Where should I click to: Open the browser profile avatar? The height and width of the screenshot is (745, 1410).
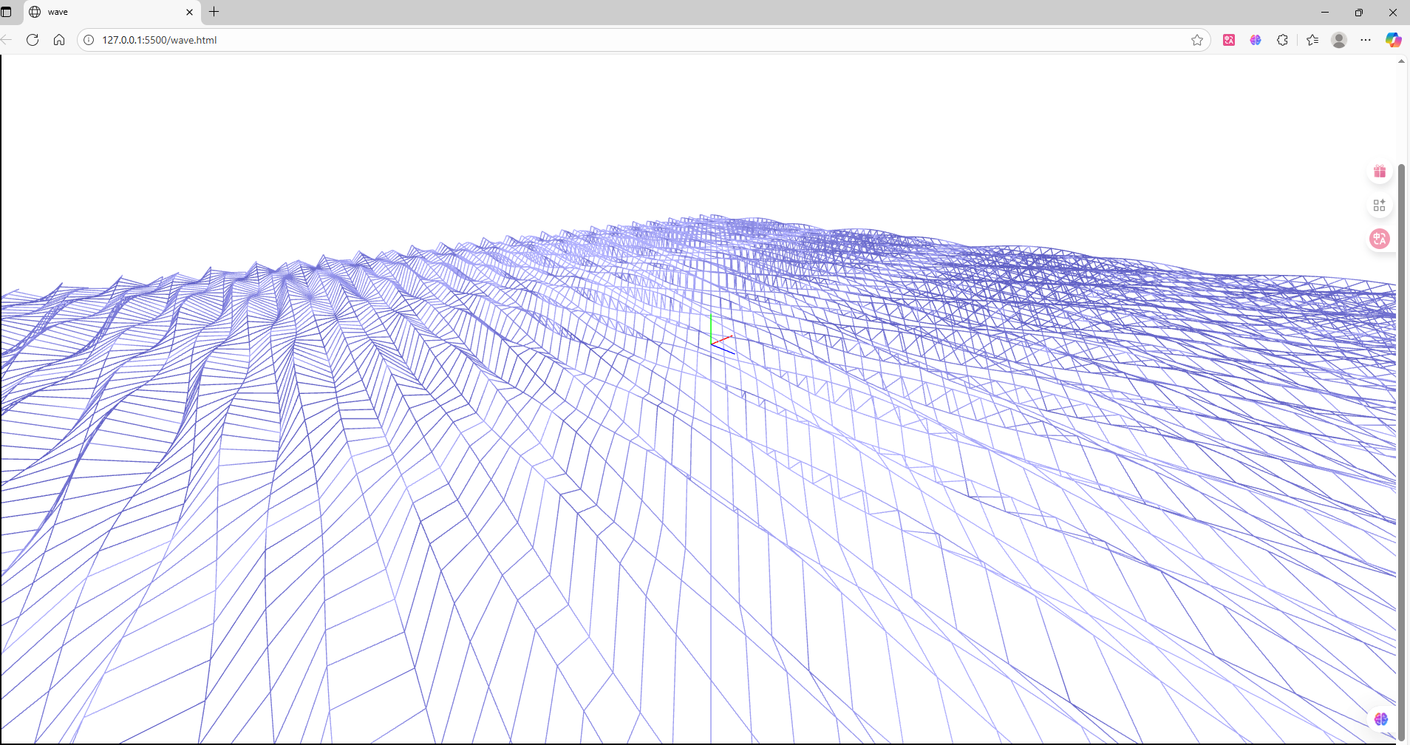[x=1339, y=40]
